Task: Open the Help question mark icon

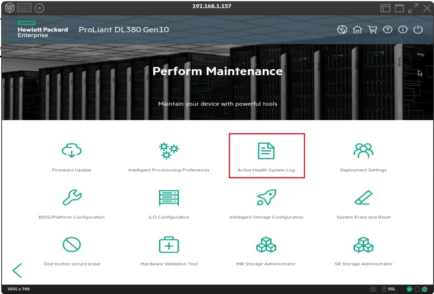Action: (387, 29)
